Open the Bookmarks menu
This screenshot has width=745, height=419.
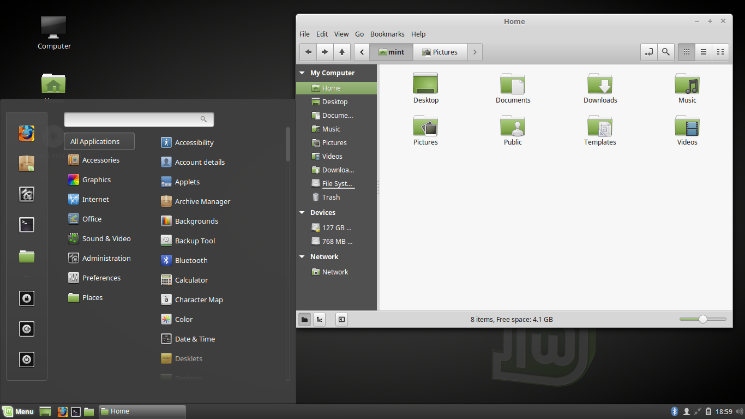click(x=387, y=34)
